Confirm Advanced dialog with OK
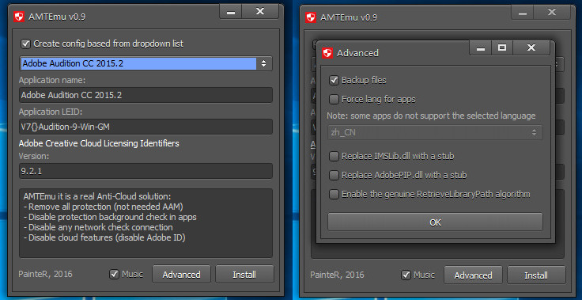582x300 pixels. click(x=435, y=222)
